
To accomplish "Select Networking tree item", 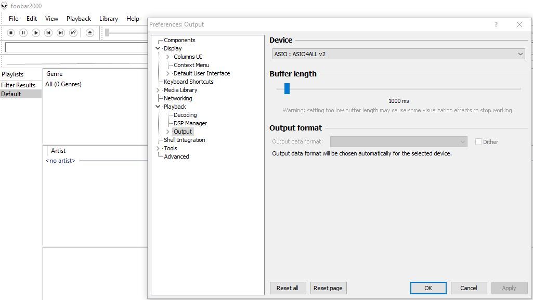I will point(178,98).
